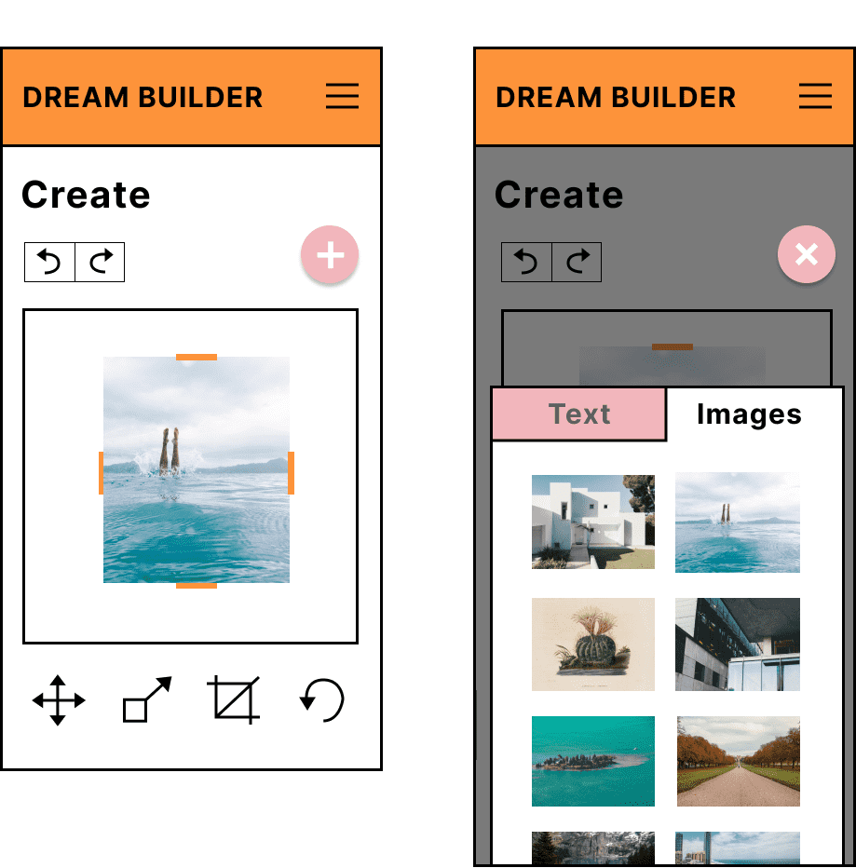Select the Rotate tool
Screen dimensions: 856x868
(x=322, y=700)
